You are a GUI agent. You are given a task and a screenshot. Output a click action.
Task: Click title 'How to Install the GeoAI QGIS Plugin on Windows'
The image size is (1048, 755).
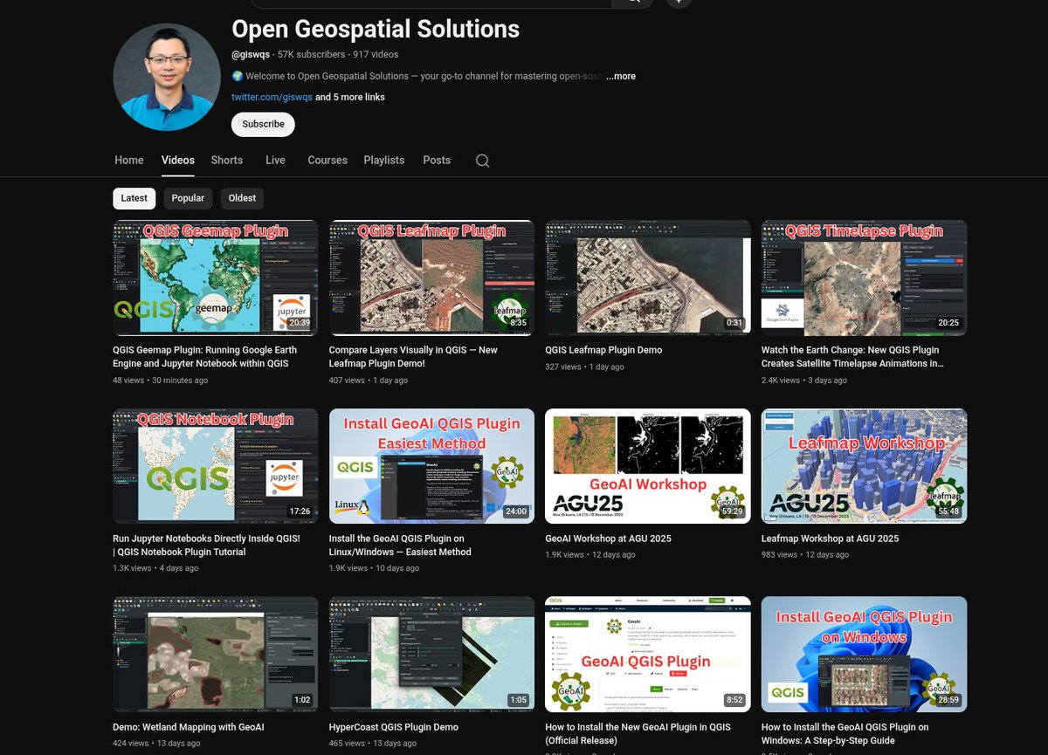[845, 733]
